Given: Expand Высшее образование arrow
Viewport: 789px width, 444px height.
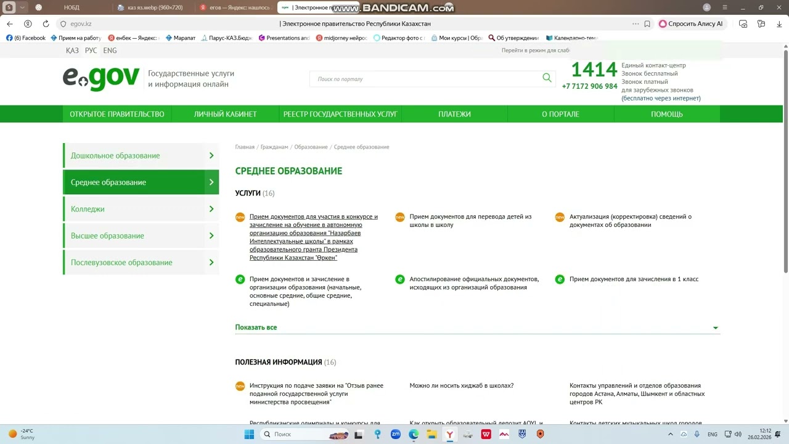Looking at the screenshot, I should (x=211, y=236).
